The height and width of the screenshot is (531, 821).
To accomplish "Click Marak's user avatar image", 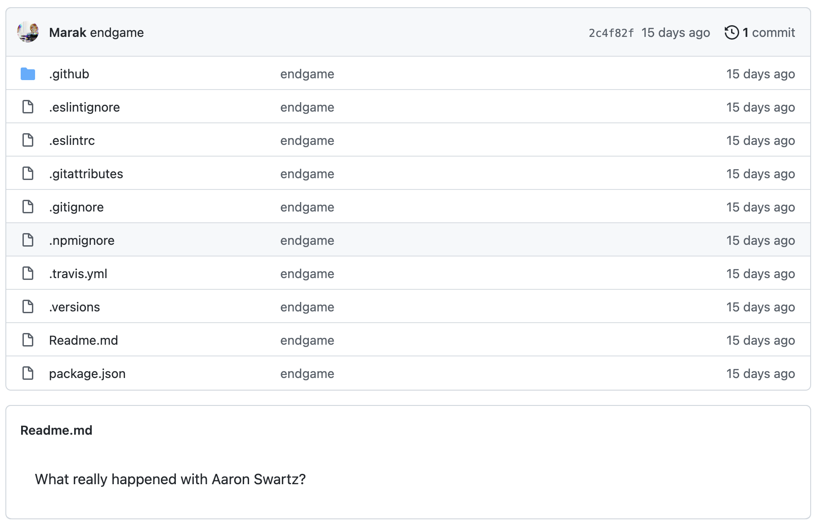I will coord(28,32).
